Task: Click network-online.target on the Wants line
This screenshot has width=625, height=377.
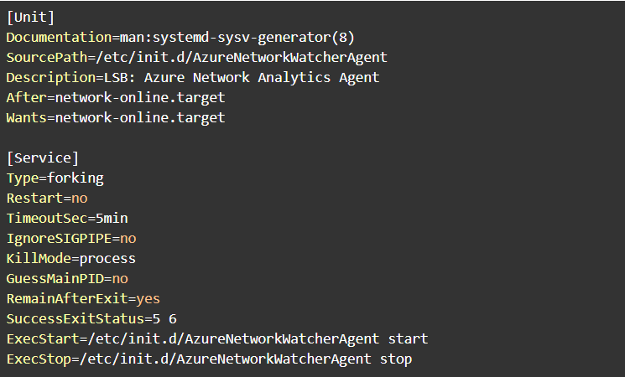Action: point(140,118)
